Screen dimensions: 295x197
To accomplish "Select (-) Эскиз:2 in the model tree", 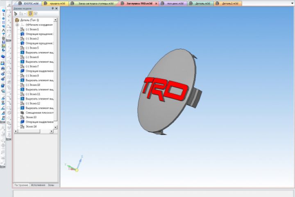I will [x=30, y=39].
